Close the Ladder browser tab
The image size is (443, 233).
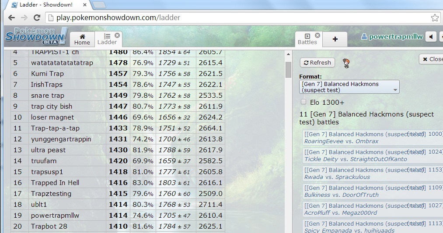(85, 5)
